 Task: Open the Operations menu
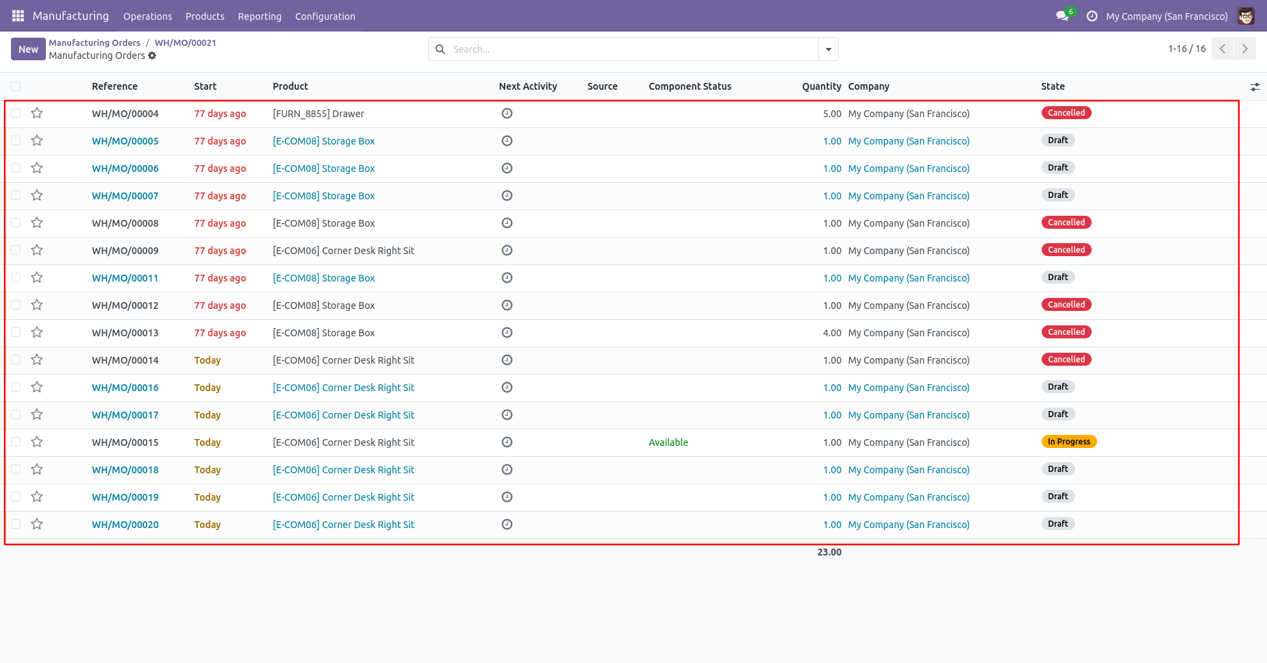(x=147, y=16)
